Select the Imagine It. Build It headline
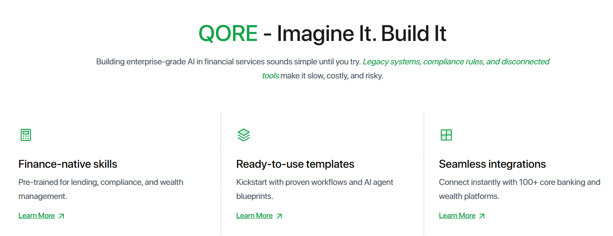 pyautogui.click(x=362, y=34)
